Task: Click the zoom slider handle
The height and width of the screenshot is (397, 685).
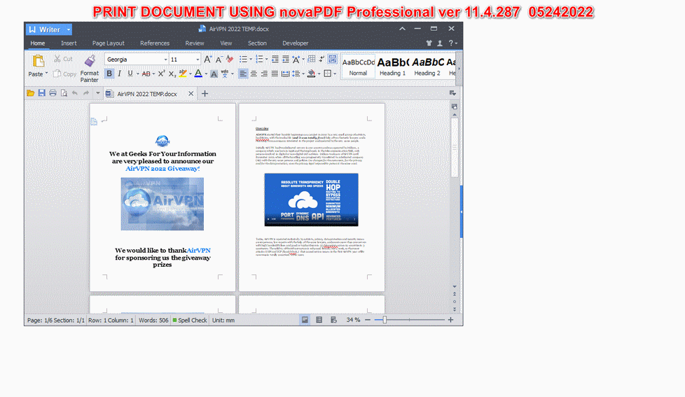Action: click(x=385, y=320)
